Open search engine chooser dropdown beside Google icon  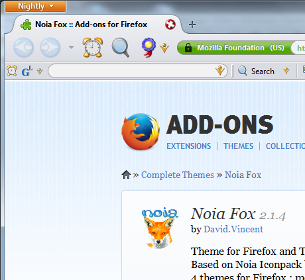[40, 71]
